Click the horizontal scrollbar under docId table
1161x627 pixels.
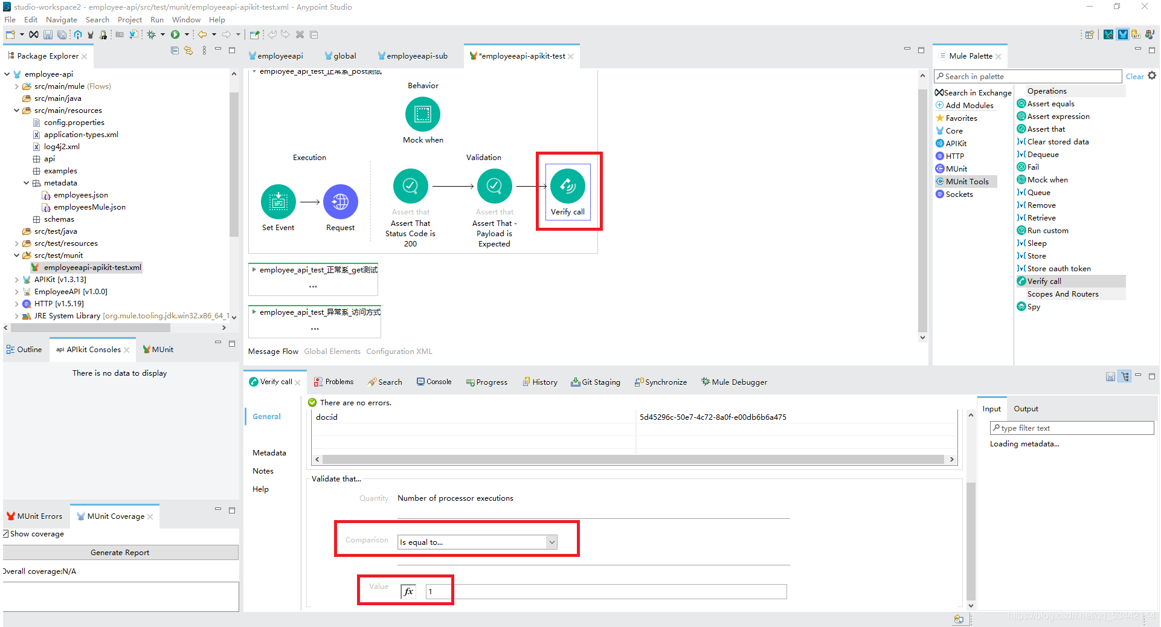(x=633, y=459)
